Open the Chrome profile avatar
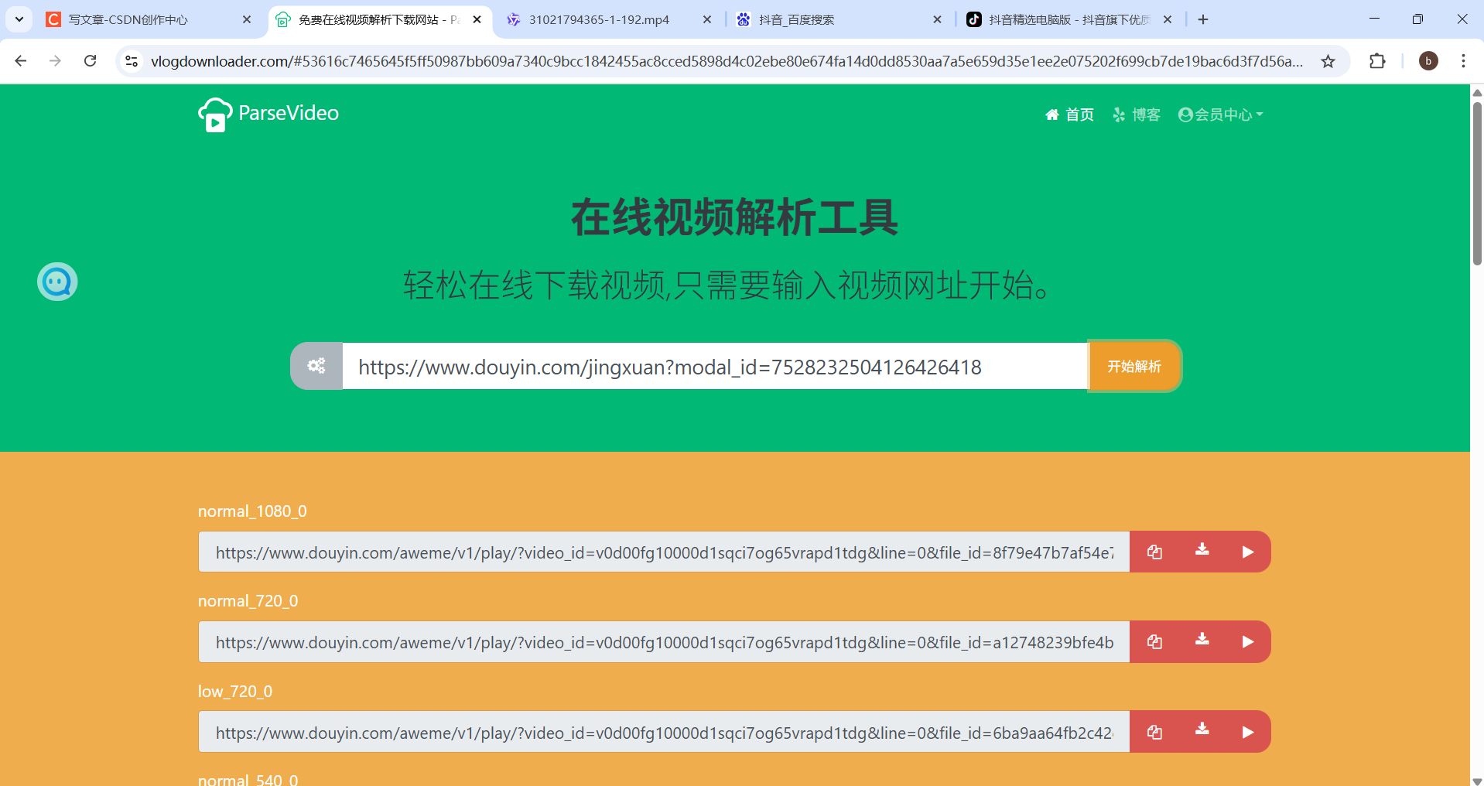This screenshot has height=786, width=1484. point(1428,60)
